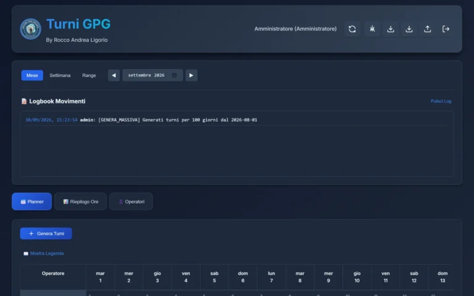
Task: Click the sab 5 column header
Action: [x=214, y=277]
